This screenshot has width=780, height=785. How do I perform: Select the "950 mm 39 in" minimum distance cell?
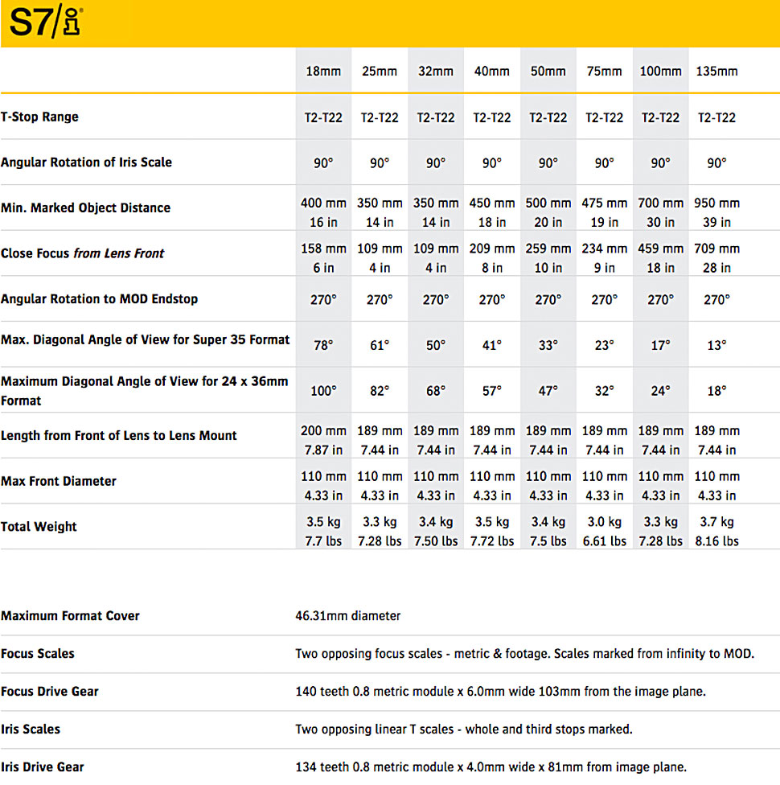[x=717, y=212]
